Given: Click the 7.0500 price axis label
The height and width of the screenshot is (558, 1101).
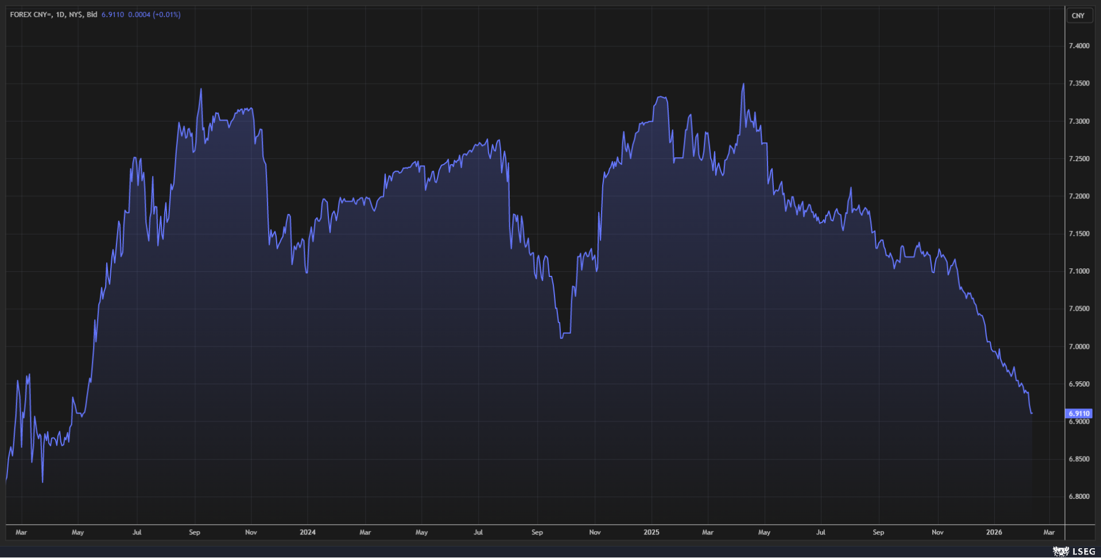Looking at the screenshot, I should [x=1079, y=309].
